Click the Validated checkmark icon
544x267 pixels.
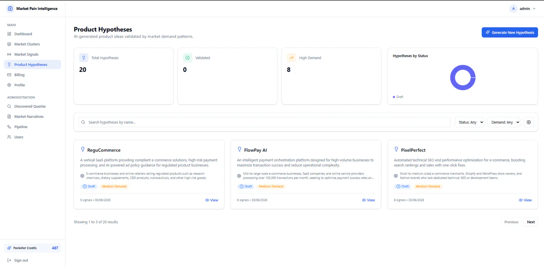pos(188,58)
